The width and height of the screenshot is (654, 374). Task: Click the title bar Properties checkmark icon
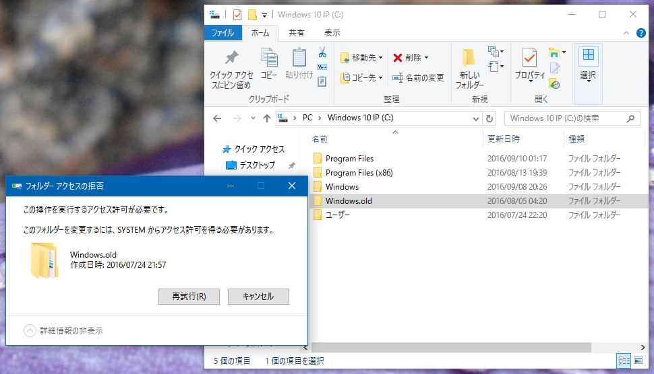[x=237, y=15]
